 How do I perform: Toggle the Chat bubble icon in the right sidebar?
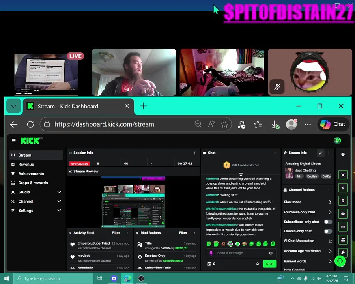(x=343, y=213)
